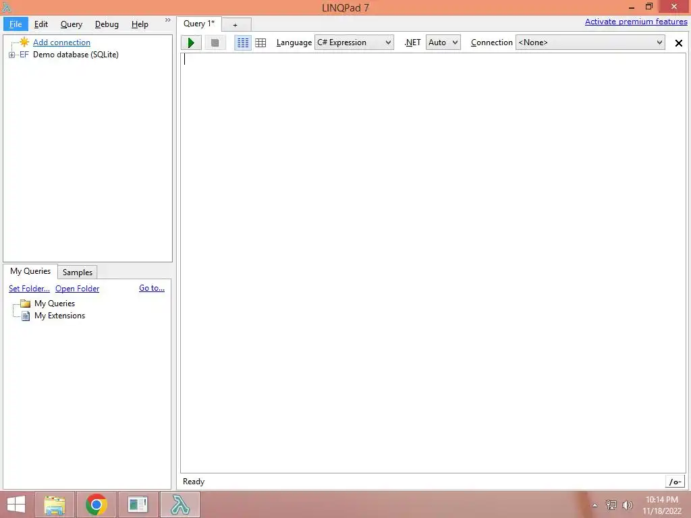The width and height of the screenshot is (691, 518).
Task: Expand the menu overflow chevron
Action: 168,20
